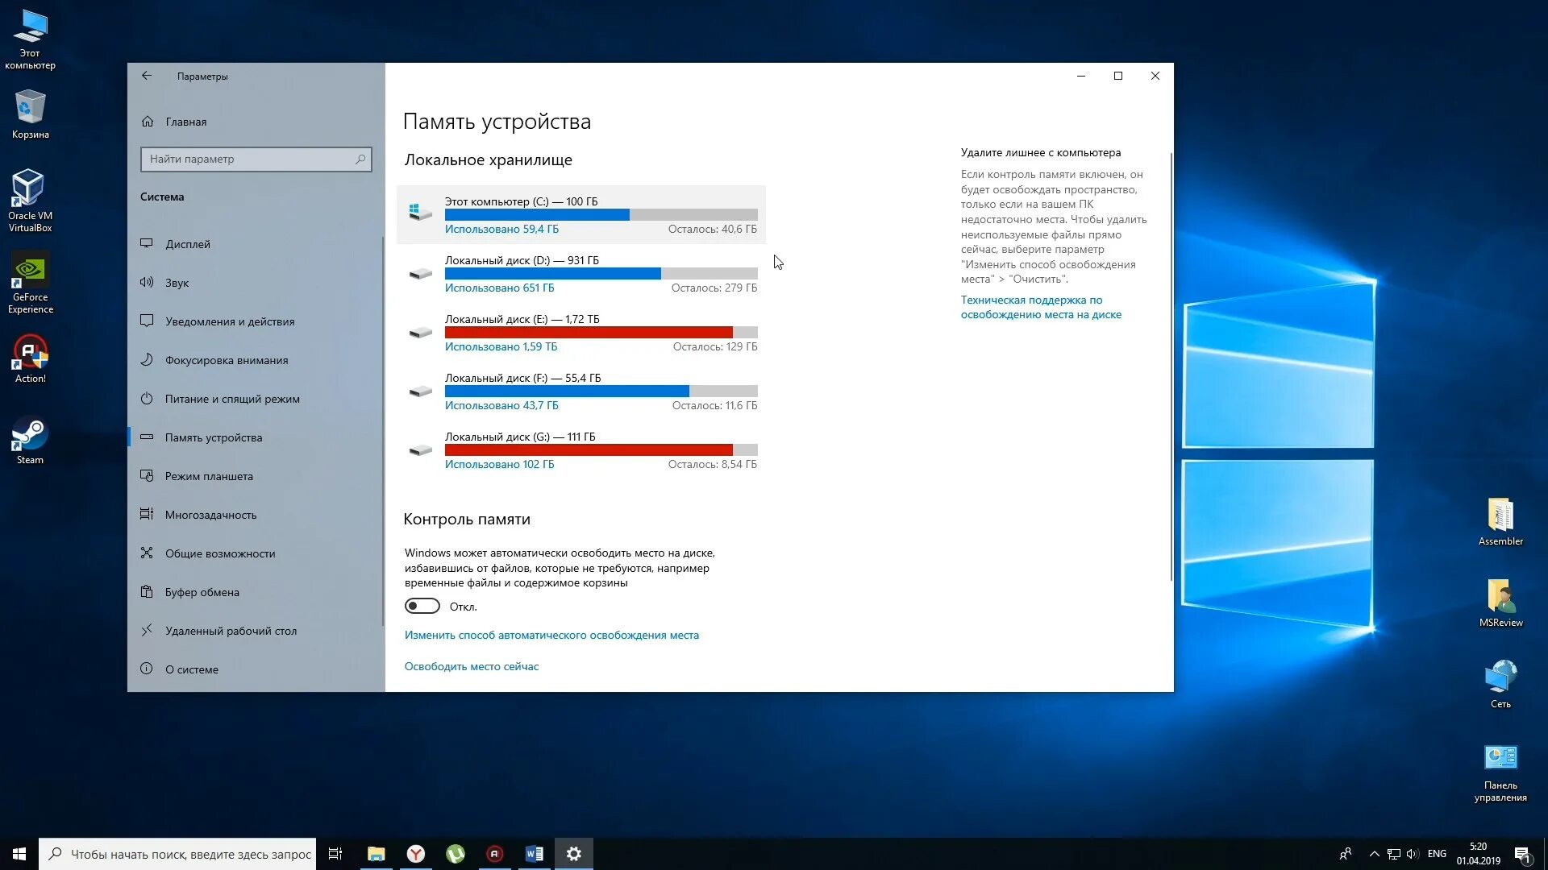Open ENG language switcher in taskbar
This screenshot has height=870, width=1548.
(x=1436, y=854)
